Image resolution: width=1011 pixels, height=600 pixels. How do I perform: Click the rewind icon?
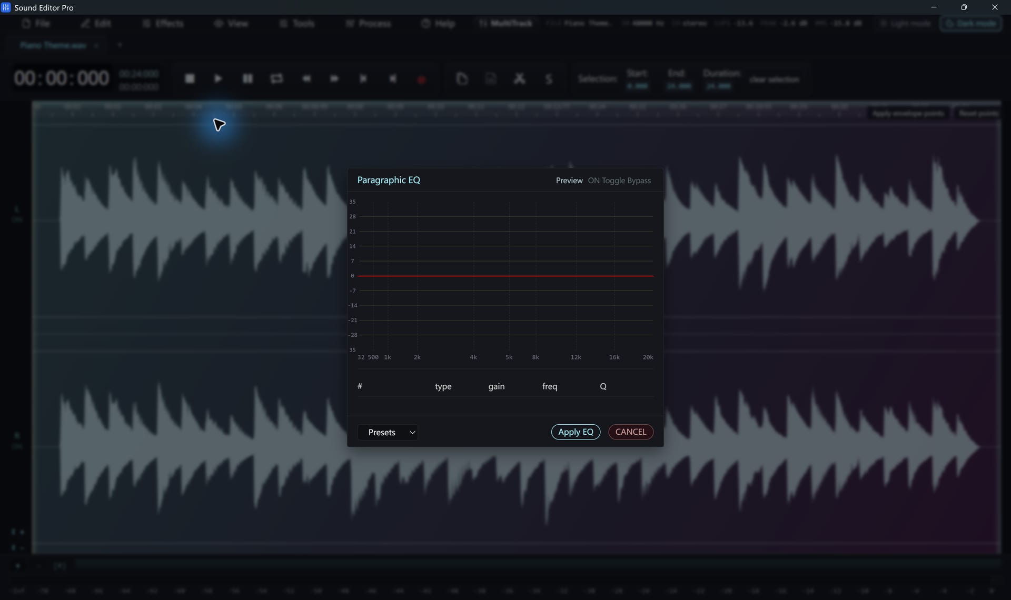coord(306,78)
